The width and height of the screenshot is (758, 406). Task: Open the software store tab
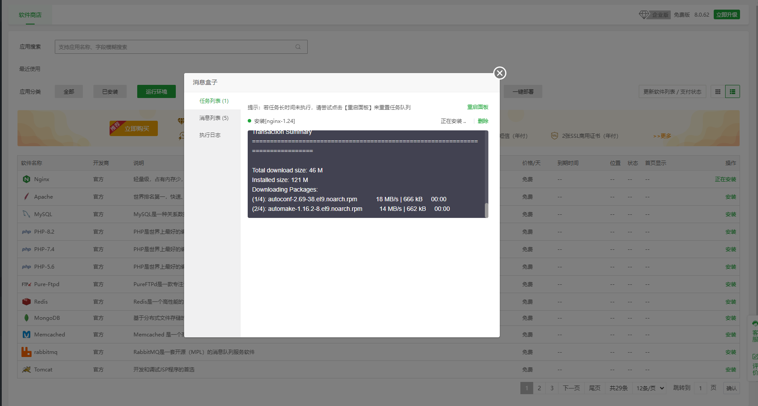[30, 15]
